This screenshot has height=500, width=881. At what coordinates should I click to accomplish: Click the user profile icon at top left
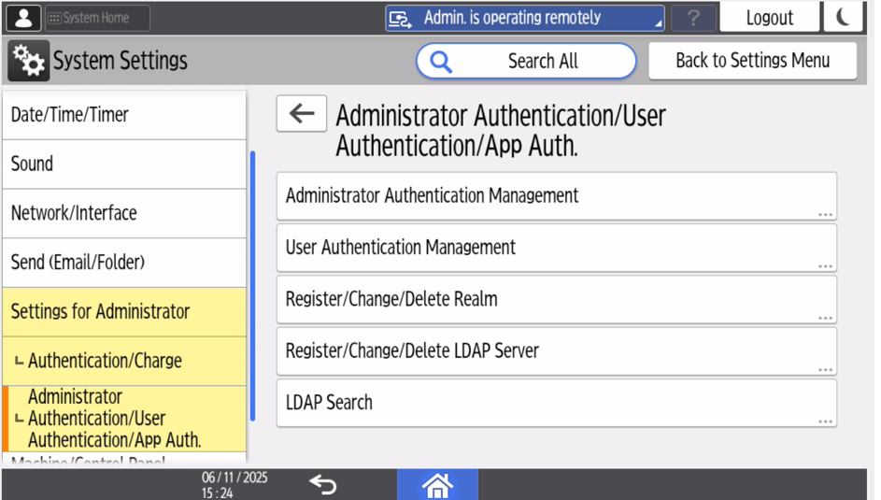tap(23, 18)
